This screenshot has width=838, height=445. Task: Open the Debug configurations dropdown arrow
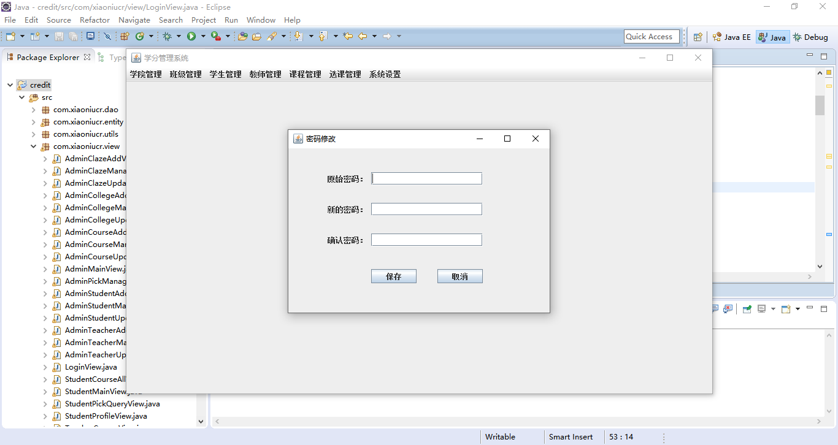(x=179, y=37)
